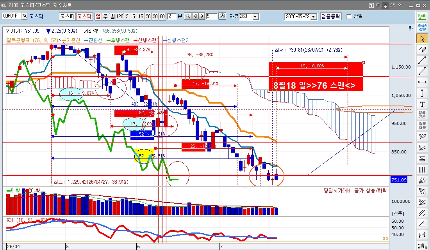Click the 8월18 일>>76 스팬<> annotation text
The image size is (430, 250).
coord(314,85)
